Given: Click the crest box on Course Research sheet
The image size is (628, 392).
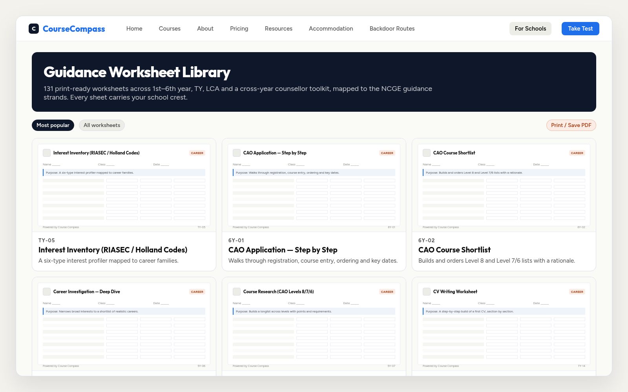Looking at the screenshot, I should point(237,292).
